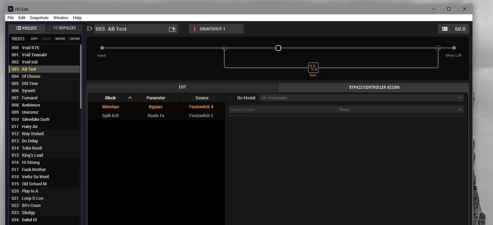Open the Window menu

click(x=61, y=18)
